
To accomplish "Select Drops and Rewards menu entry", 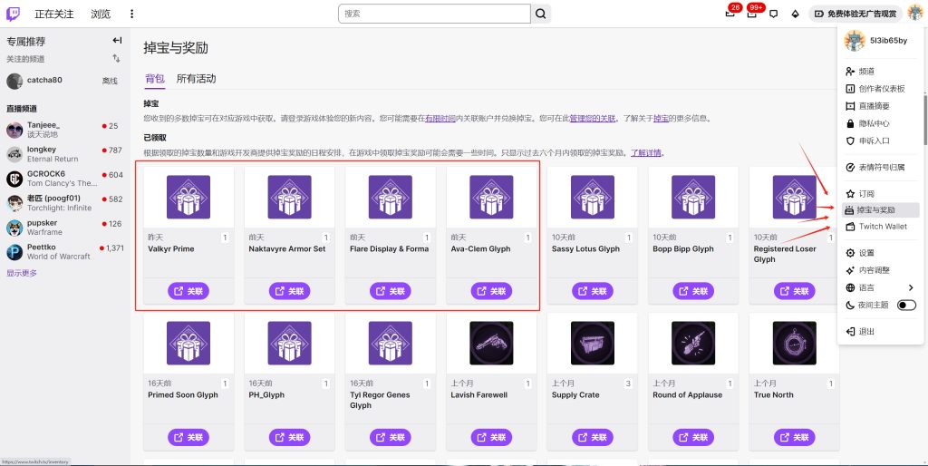I will 881,210.
